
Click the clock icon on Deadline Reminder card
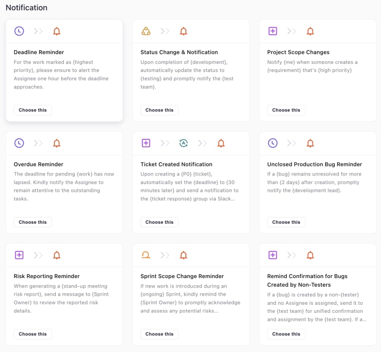tap(19, 31)
